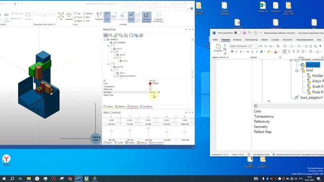The height and width of the screenshot is (182, 324).
Task: Open Insert tab in Word ribbon
Action: pos(237,39)
